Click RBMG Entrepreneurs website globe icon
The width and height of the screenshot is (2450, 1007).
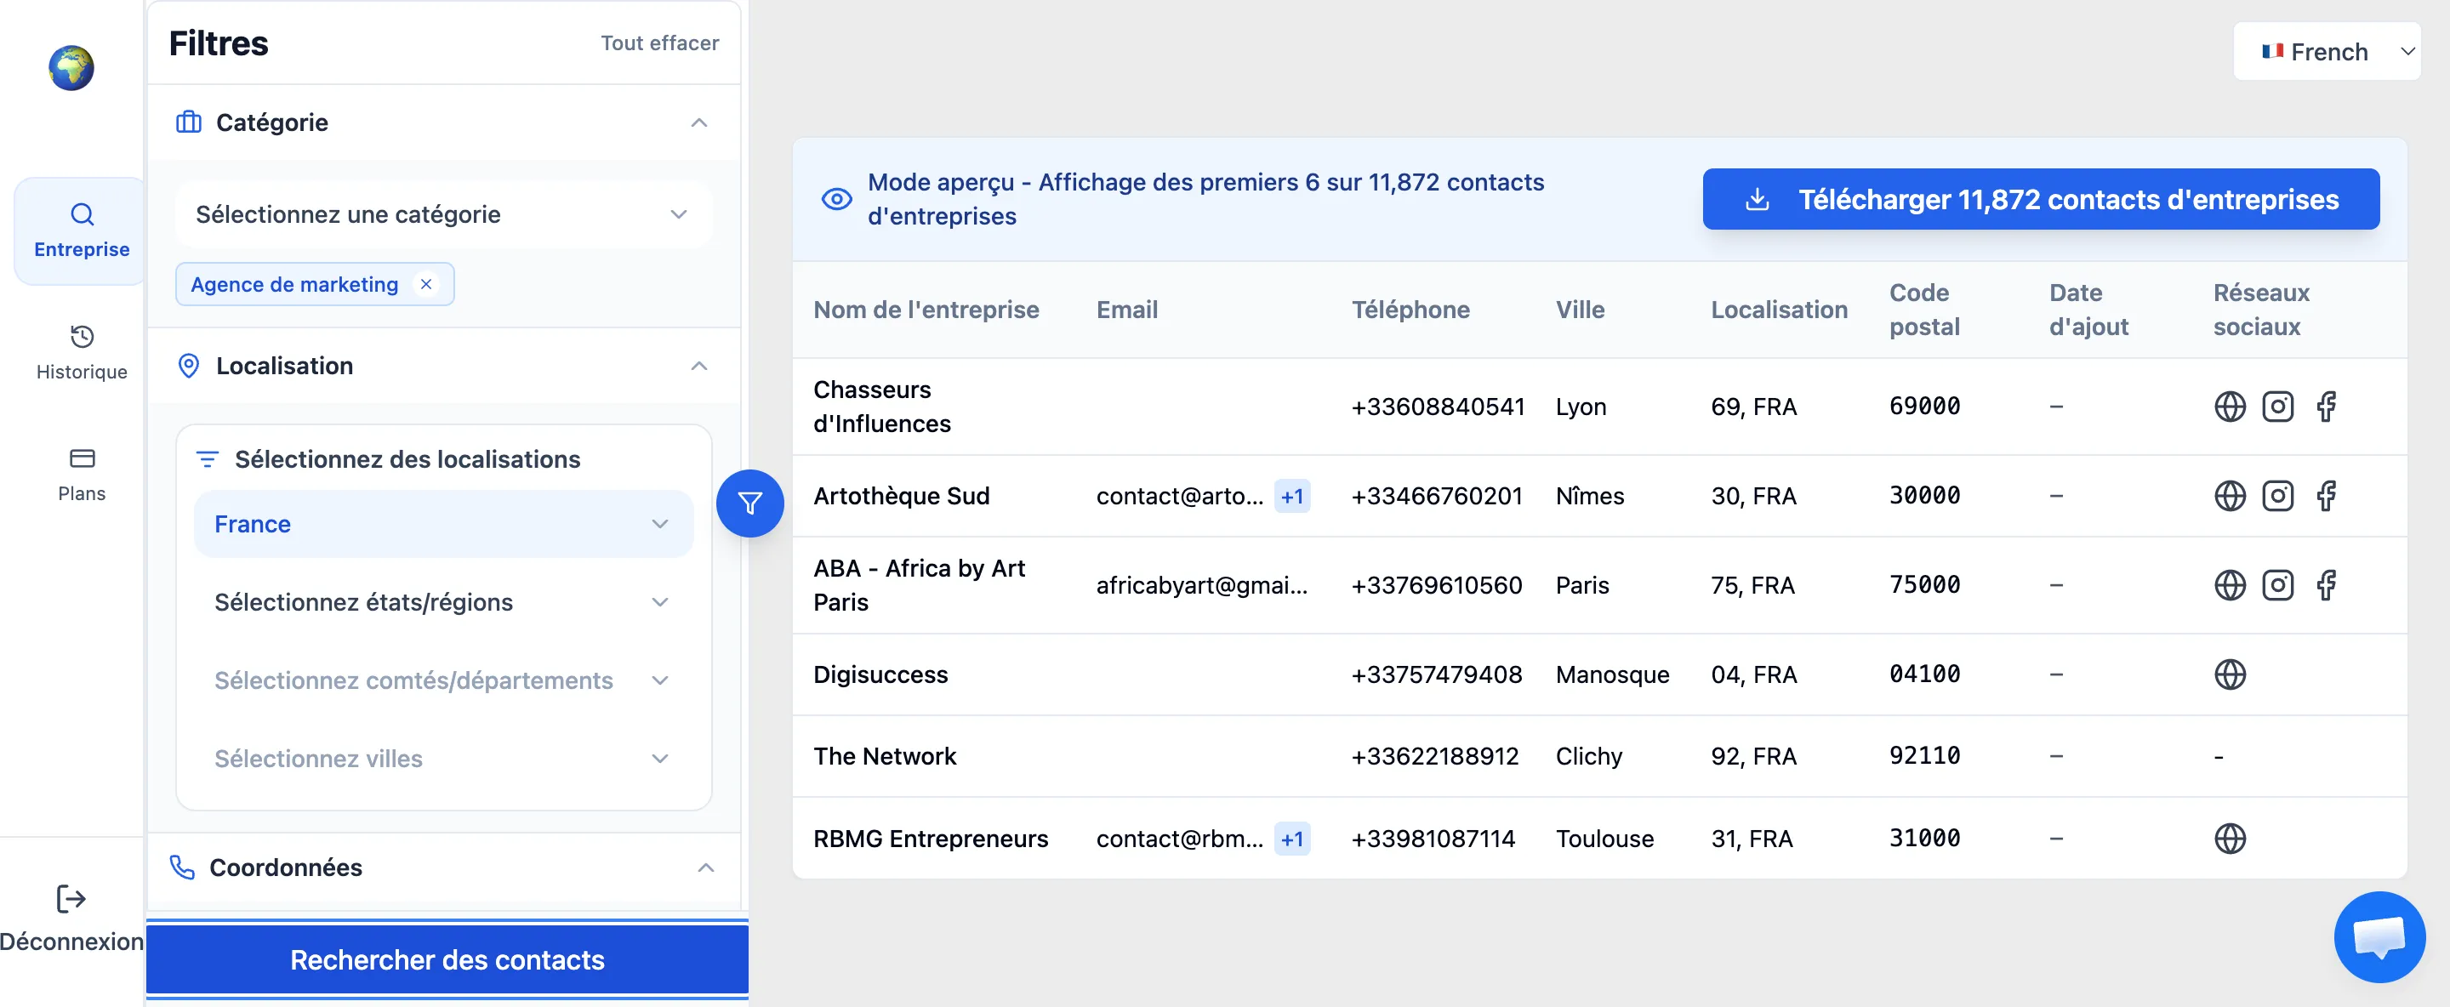pyautogui.click(x=2230, y=839)
